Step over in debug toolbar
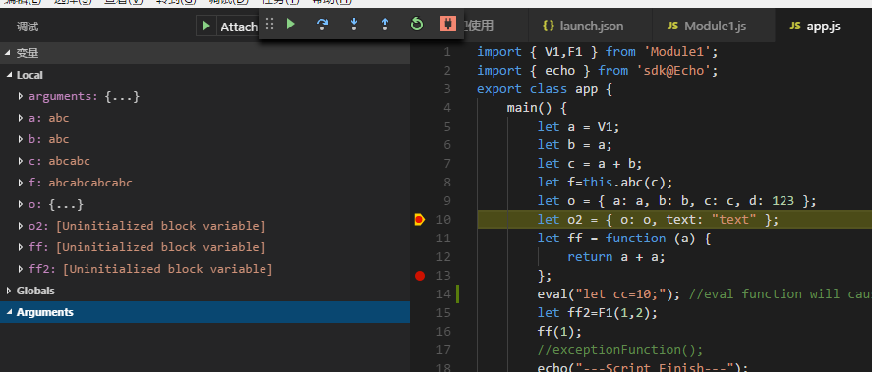Image resolution: width=872 pixels, height=372 pixels. coord(322,24)
